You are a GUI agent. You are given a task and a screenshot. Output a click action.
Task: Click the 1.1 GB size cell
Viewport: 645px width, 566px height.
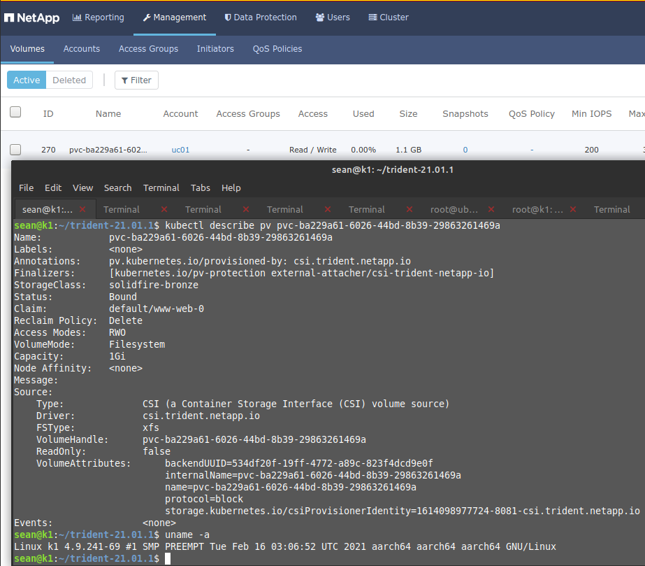tap(409, 150)
